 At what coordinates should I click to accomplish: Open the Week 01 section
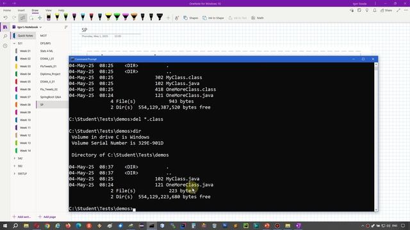(x=25, y=51)
